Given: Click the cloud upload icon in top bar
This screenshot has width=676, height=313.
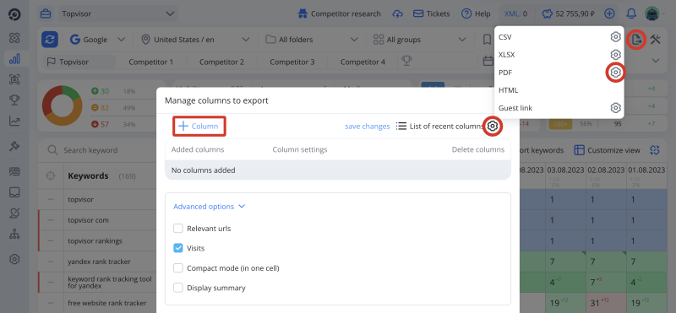Looking at the screenshot, I should tap(397, 13).
